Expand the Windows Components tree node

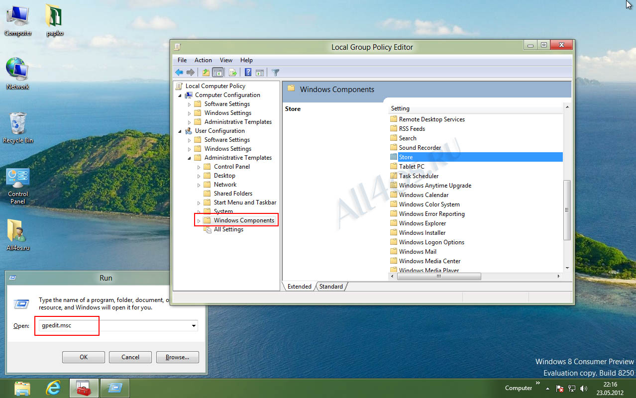point(199,220)
